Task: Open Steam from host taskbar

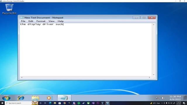Action: [x=84, y=103]
